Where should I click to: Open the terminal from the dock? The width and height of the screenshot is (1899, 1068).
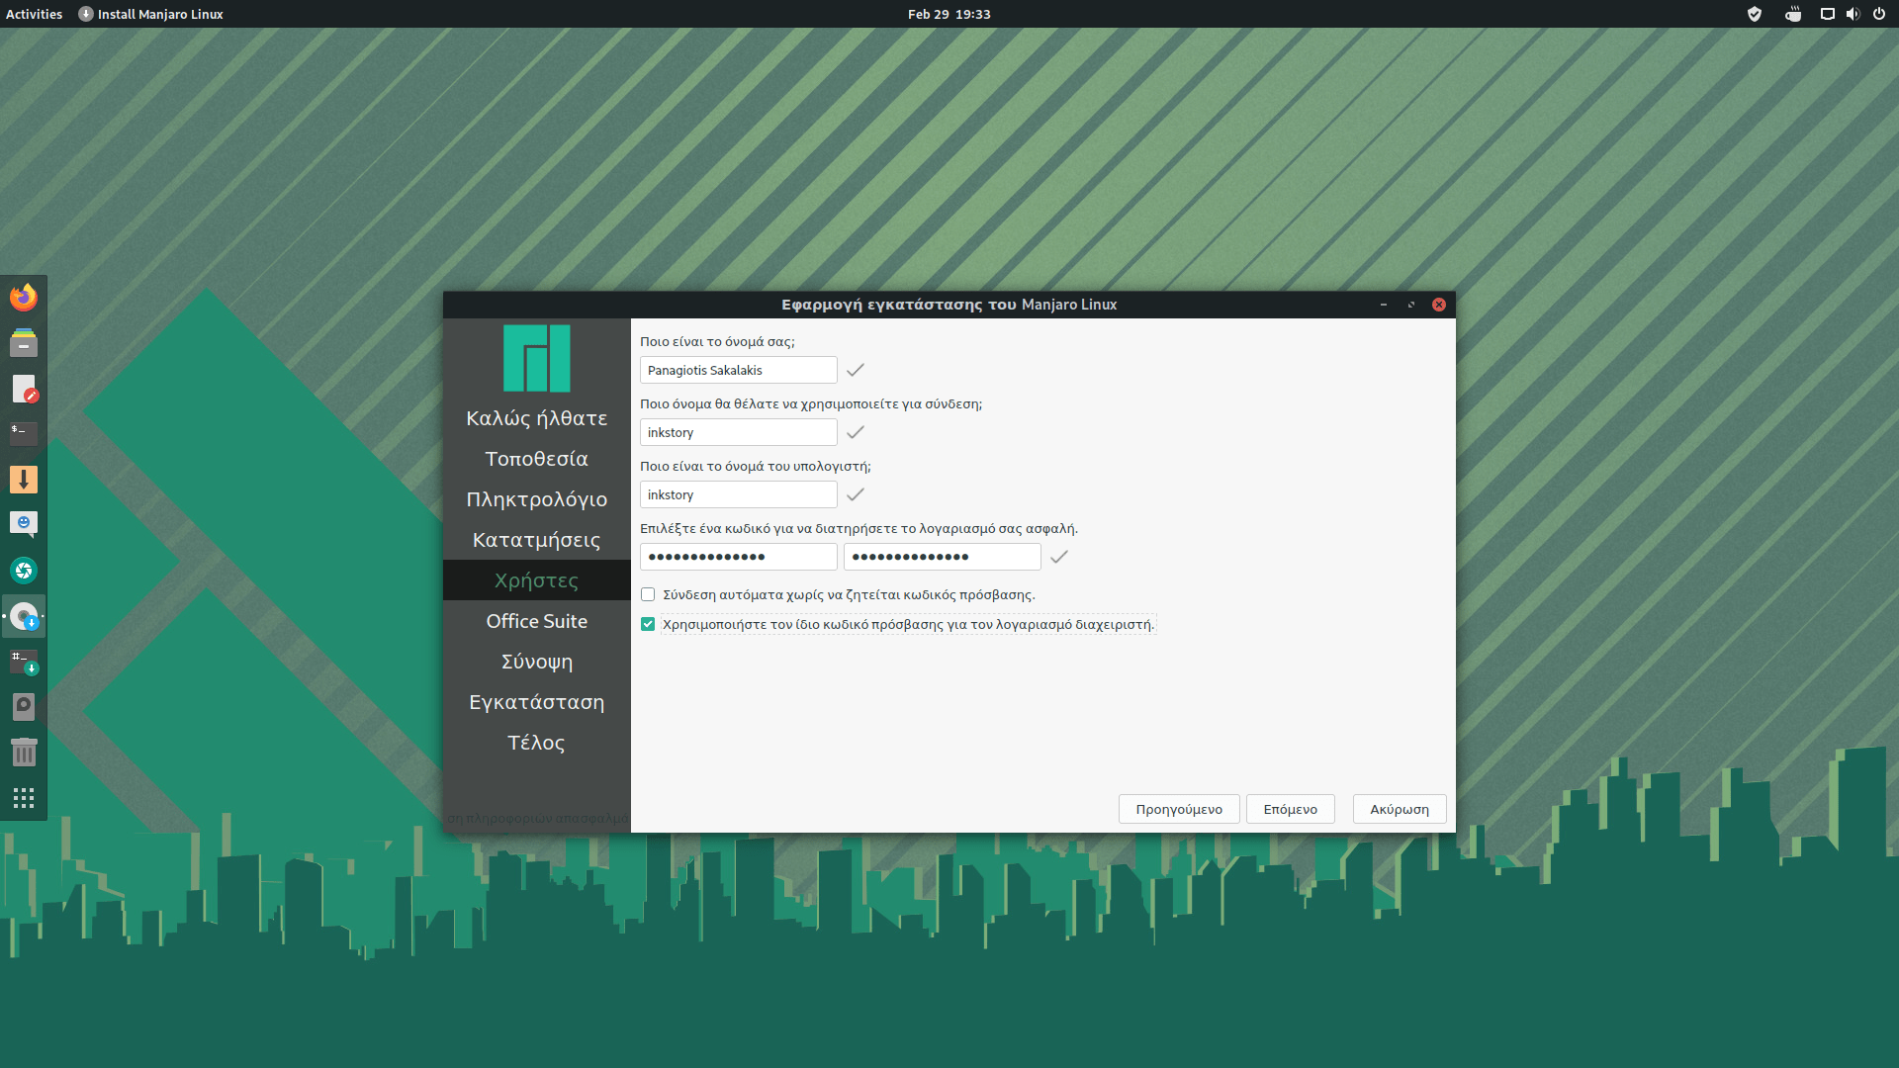point(24,433)
